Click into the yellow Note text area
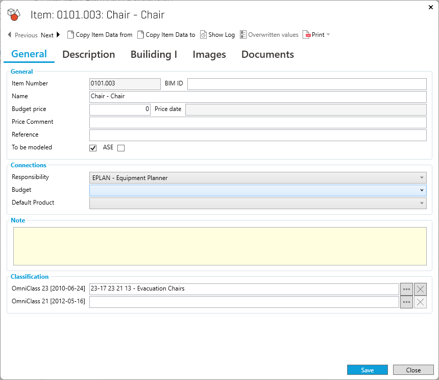Viewport: 439px width, 380px height. click(x=219, y=246)
